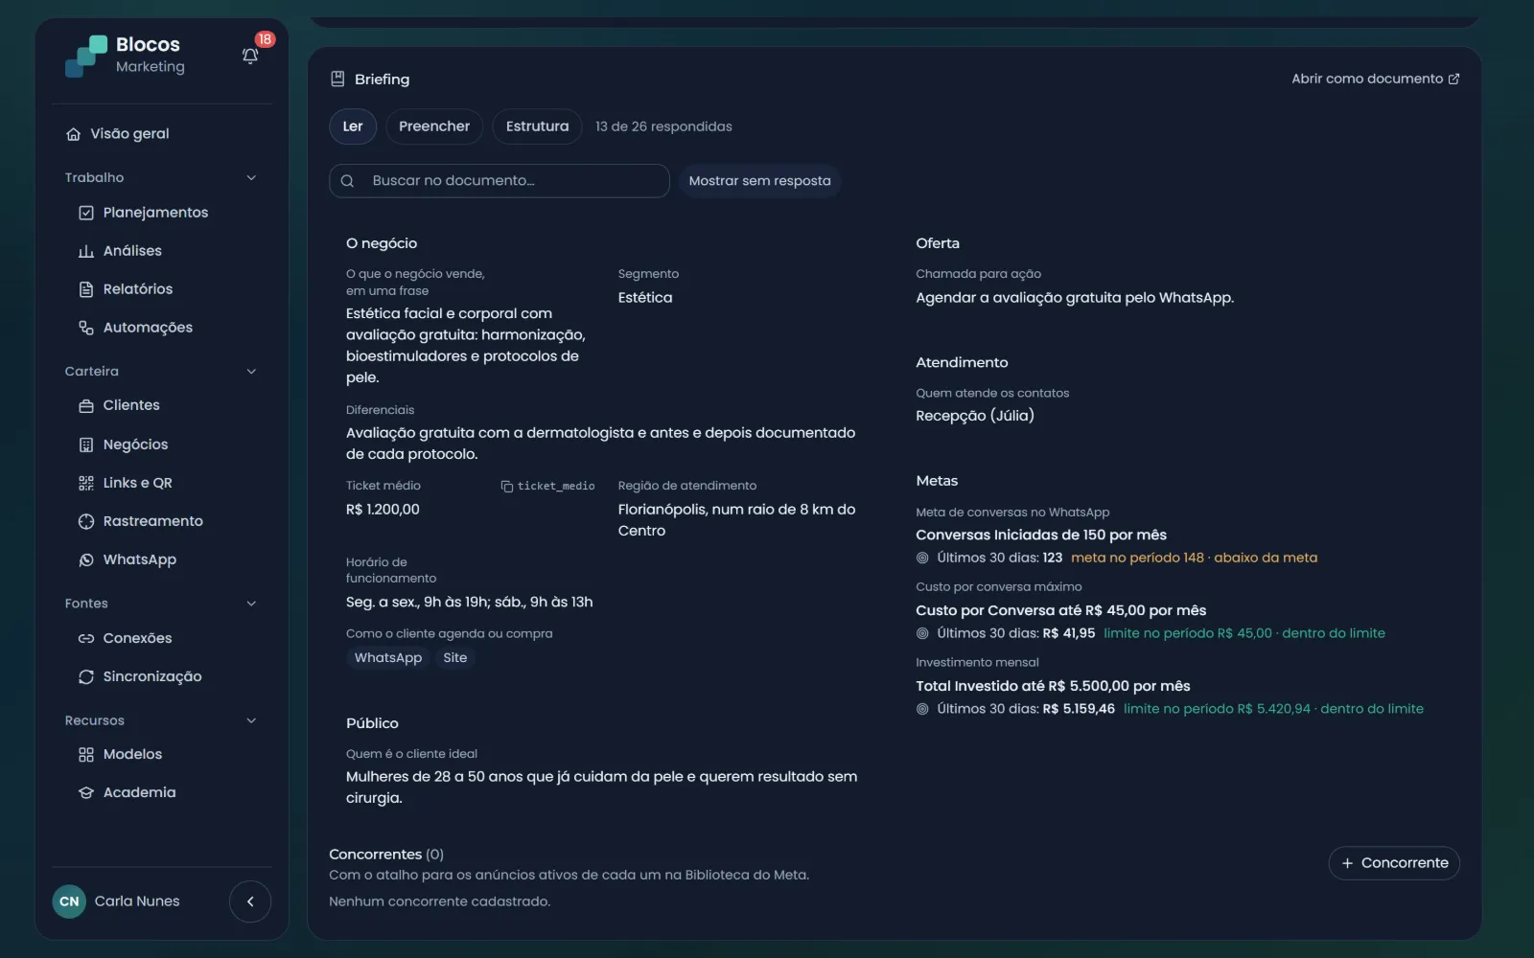The width and height of the screenshot is (1534, 958).
Task: Open Visão geral home icon
Action: click(73, 134)
